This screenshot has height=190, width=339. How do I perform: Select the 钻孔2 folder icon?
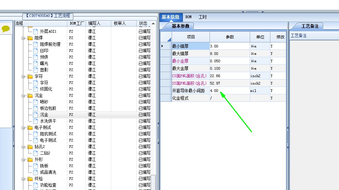pyautogui.click(x=30, y=147)
